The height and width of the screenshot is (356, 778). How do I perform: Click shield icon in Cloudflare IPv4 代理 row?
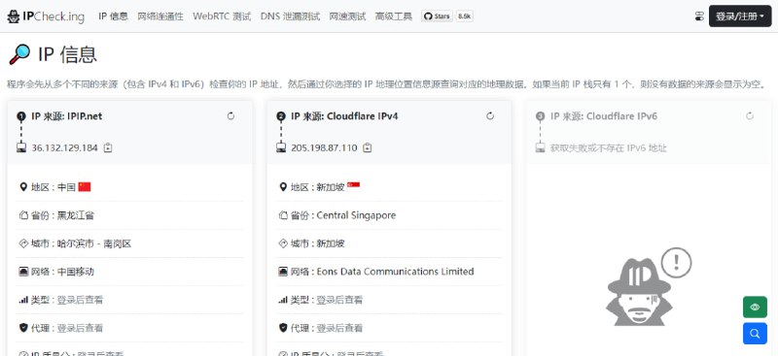283,328
